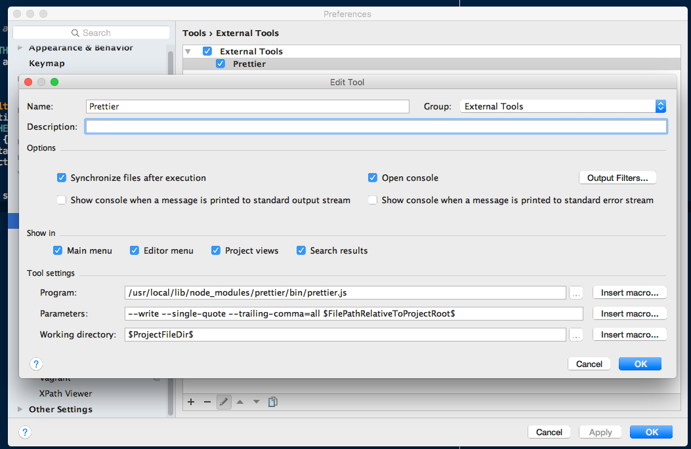Uncheck Synchronize files after execution
The image size is (691, 449).
pos(61,178)
